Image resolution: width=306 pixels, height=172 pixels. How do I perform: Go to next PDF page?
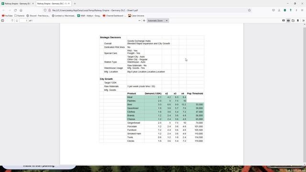click(x=17, y=21)
